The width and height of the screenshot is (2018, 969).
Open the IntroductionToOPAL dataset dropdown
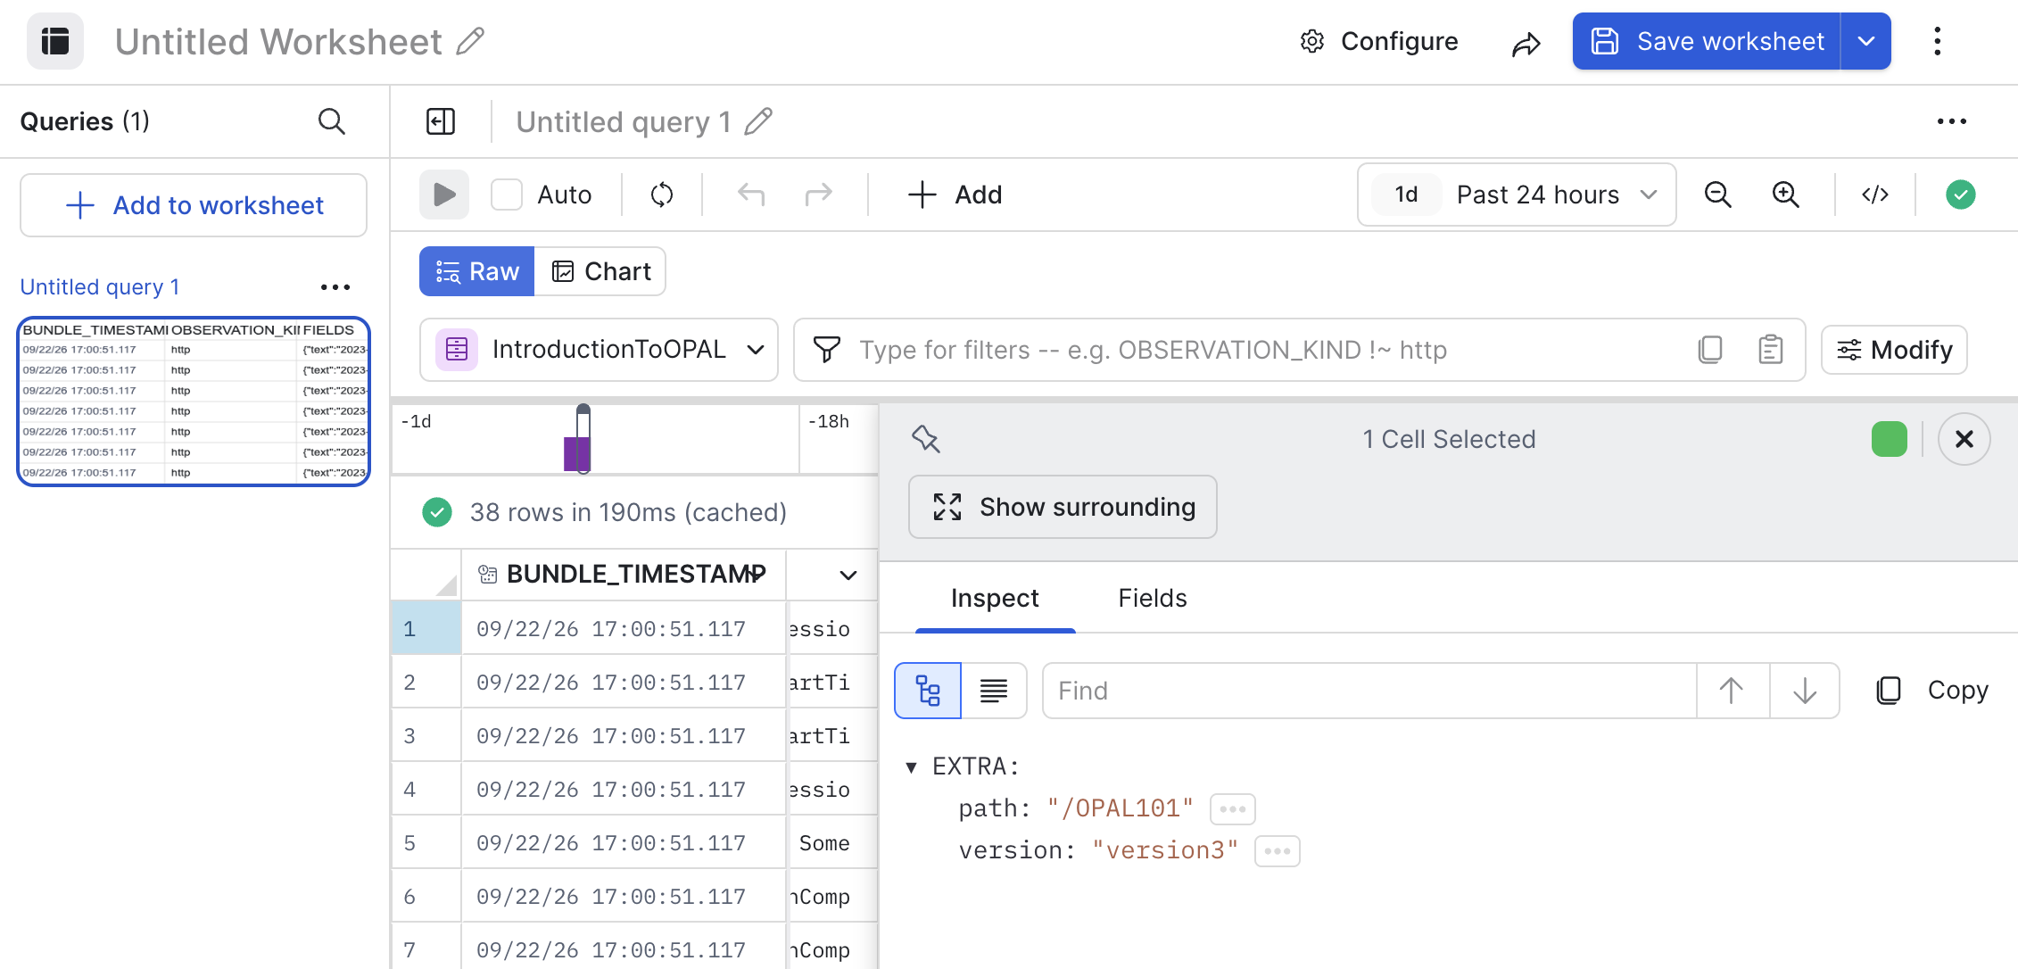(x=599, y=350)
